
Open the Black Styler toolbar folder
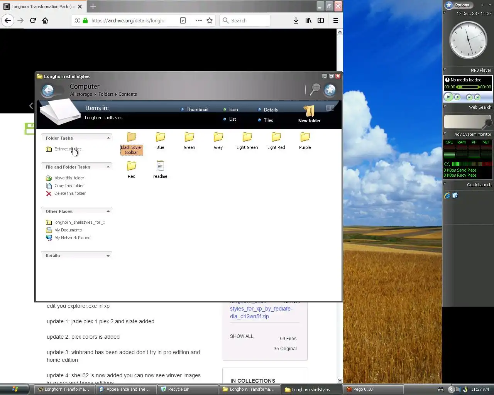(131, 143)
